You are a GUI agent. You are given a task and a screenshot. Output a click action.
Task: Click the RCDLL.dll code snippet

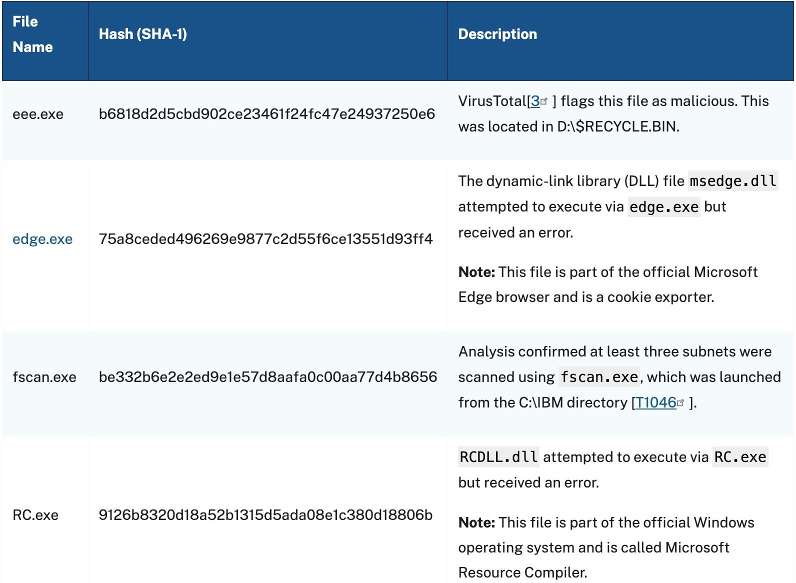[x=498, y=457]
